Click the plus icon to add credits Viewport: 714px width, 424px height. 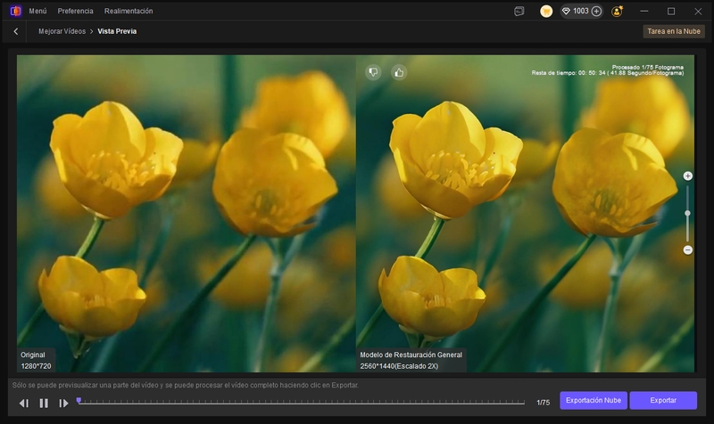point(596,11)
